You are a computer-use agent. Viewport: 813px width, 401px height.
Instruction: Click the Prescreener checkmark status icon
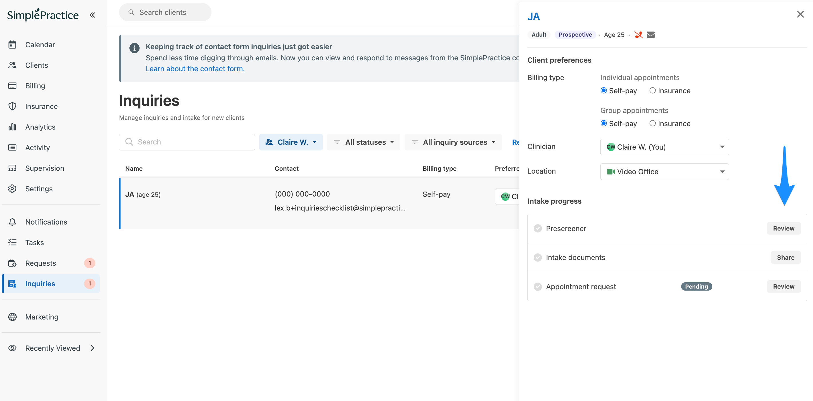point(538,228)
